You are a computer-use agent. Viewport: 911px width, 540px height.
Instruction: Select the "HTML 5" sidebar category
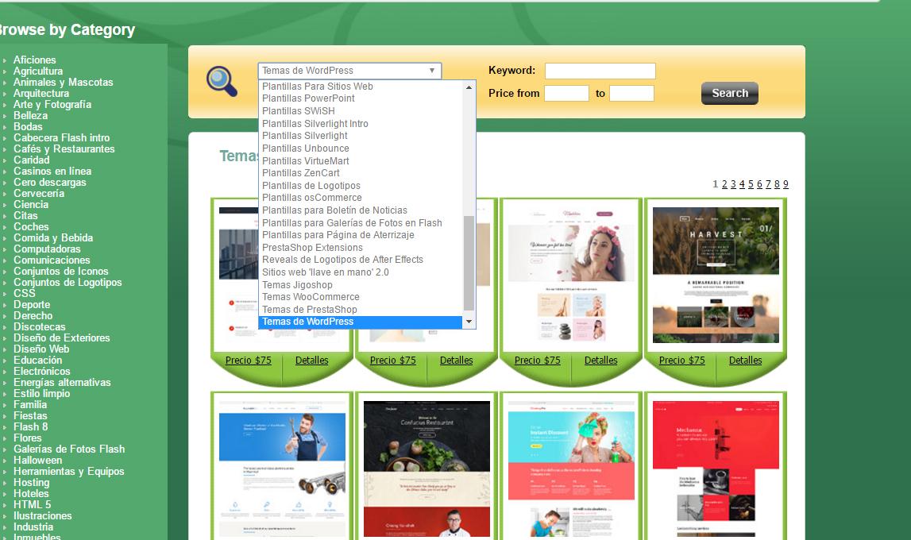tap(33, 504)
